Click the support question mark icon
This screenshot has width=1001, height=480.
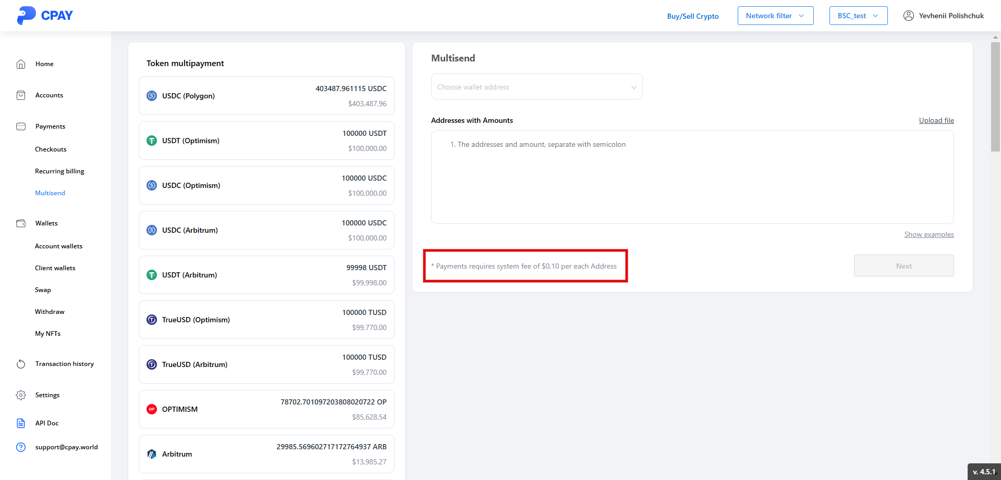pyautogui.click(x=21, y=447)
